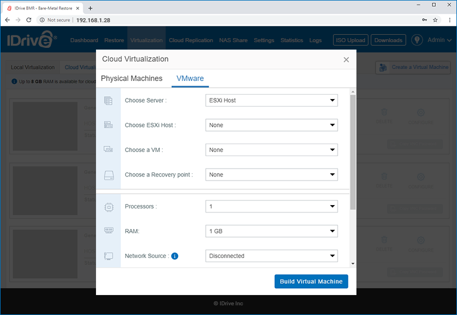Open the Choose a Recovery point dropdown

pos(272,174)
